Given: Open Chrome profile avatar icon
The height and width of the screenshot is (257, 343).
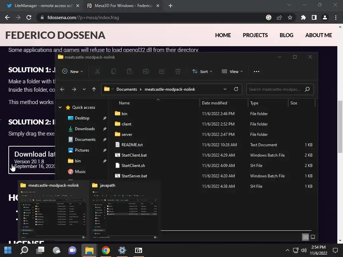Looking at the screenshot, I should pos(325,17).
